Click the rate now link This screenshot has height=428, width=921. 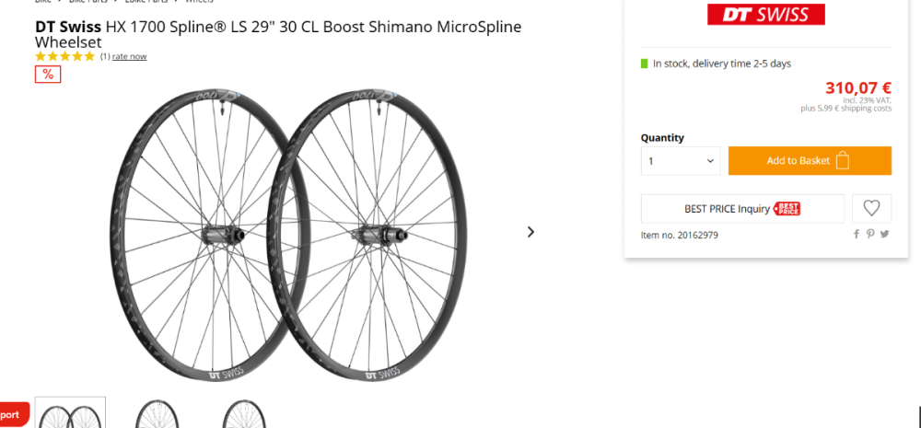pos(129,56)
